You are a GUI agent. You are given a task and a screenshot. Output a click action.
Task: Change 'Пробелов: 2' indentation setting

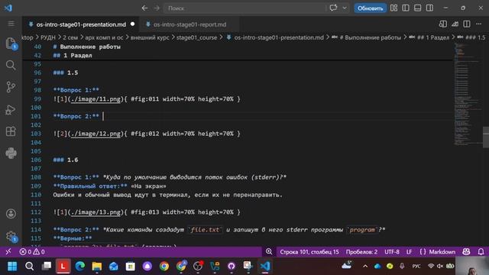[x=361, y=251]
